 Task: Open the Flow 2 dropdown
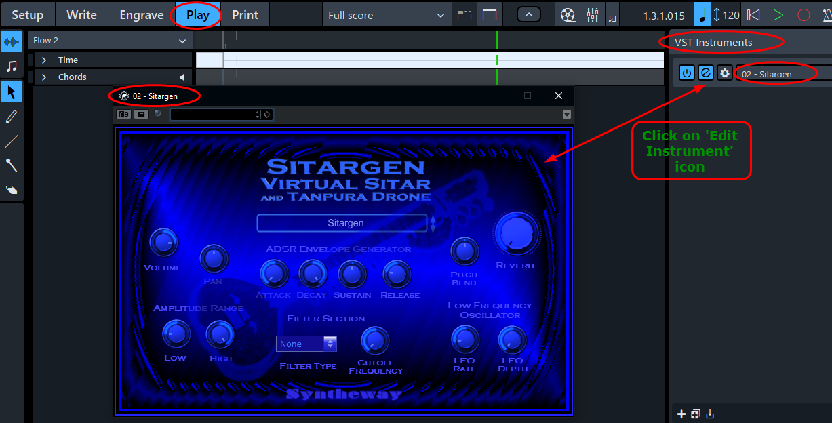[x=110, y=41]
